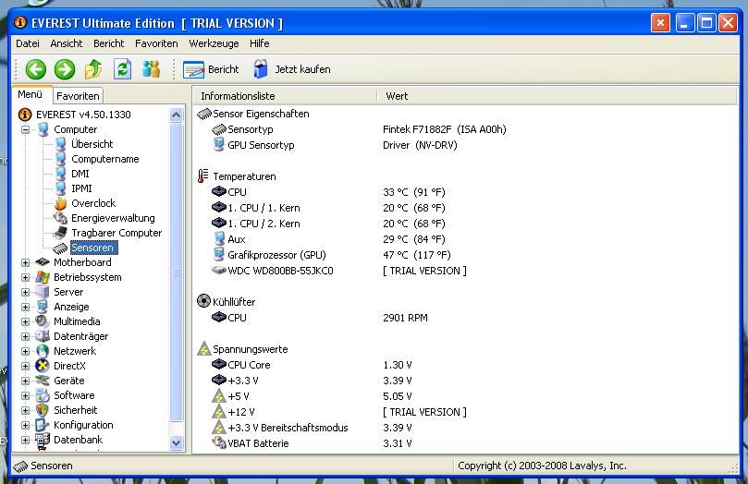
Task: Click the Multimedia speaker icon
Action: [43, 321]
